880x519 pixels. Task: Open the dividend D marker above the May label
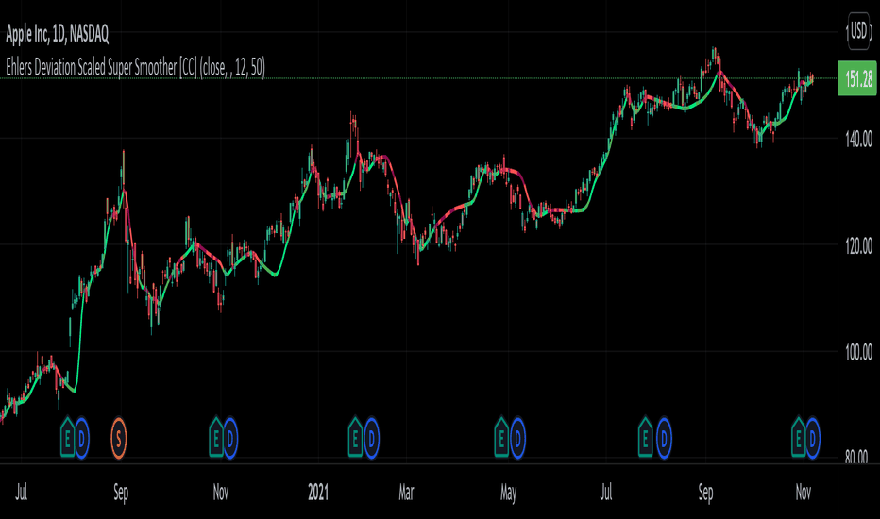click(517, 438)
